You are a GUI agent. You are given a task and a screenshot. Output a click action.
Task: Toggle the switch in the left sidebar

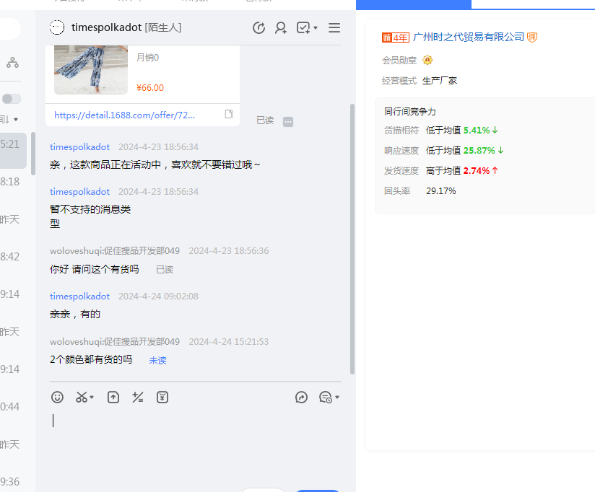coord(12,99)
